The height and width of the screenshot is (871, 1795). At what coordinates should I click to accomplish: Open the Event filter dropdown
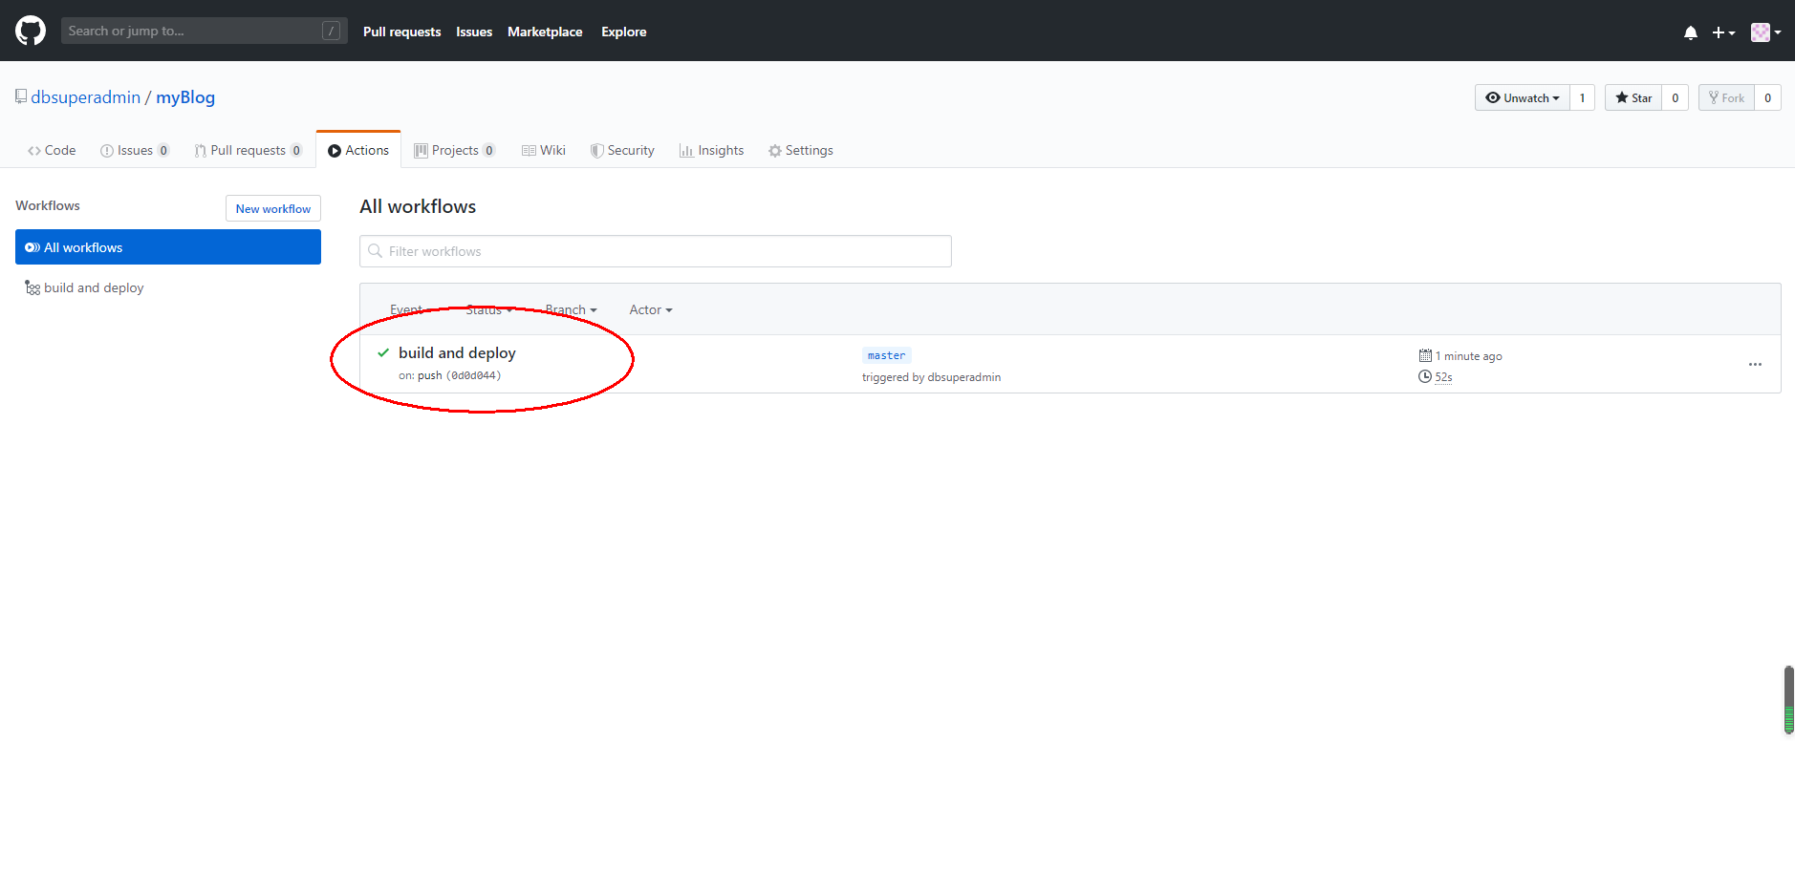click(411, 309)
